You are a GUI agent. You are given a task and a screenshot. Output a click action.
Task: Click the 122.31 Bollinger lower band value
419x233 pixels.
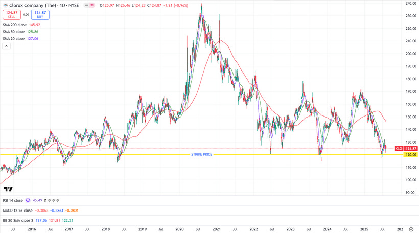point(67,220)
